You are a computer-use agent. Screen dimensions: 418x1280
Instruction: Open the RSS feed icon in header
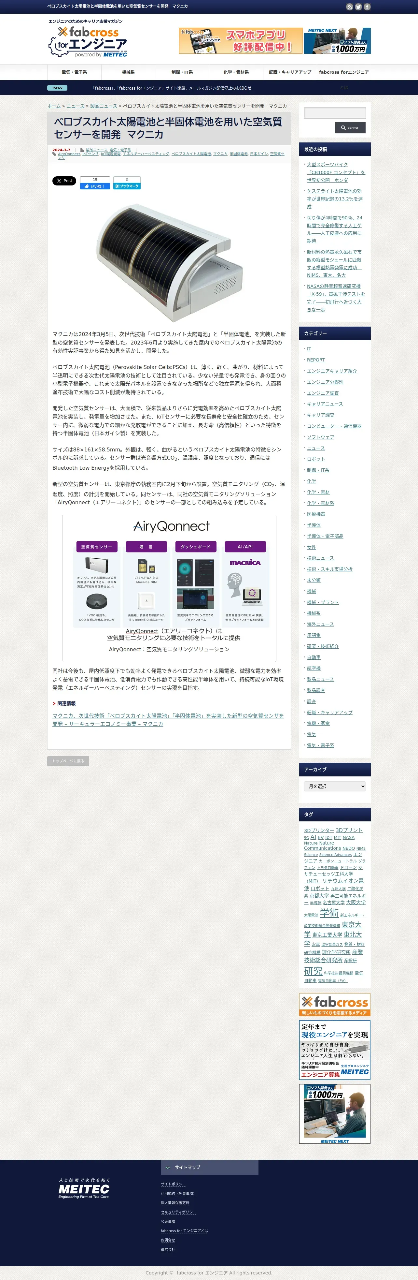pyautogui.click(x=350, y=7)
